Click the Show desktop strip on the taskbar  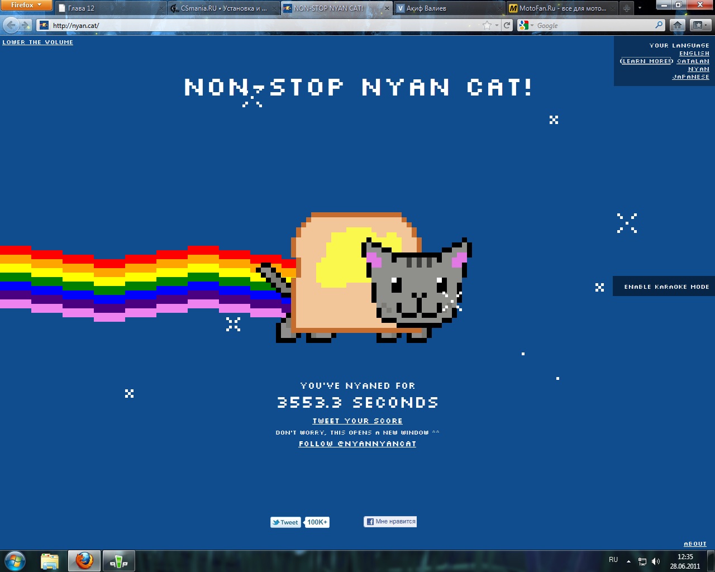(711, 561)
